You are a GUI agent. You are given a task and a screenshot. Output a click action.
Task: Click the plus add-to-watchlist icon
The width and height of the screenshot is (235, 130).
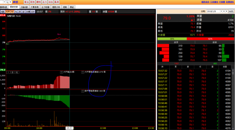(x=10, y=2)
